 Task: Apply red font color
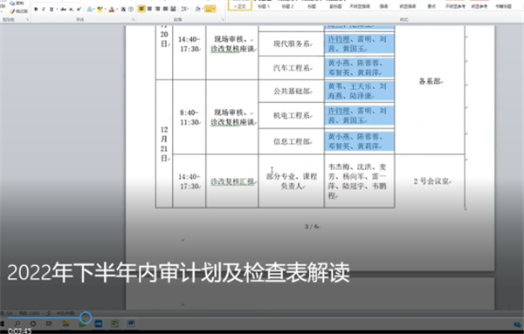tap(112, 10)
